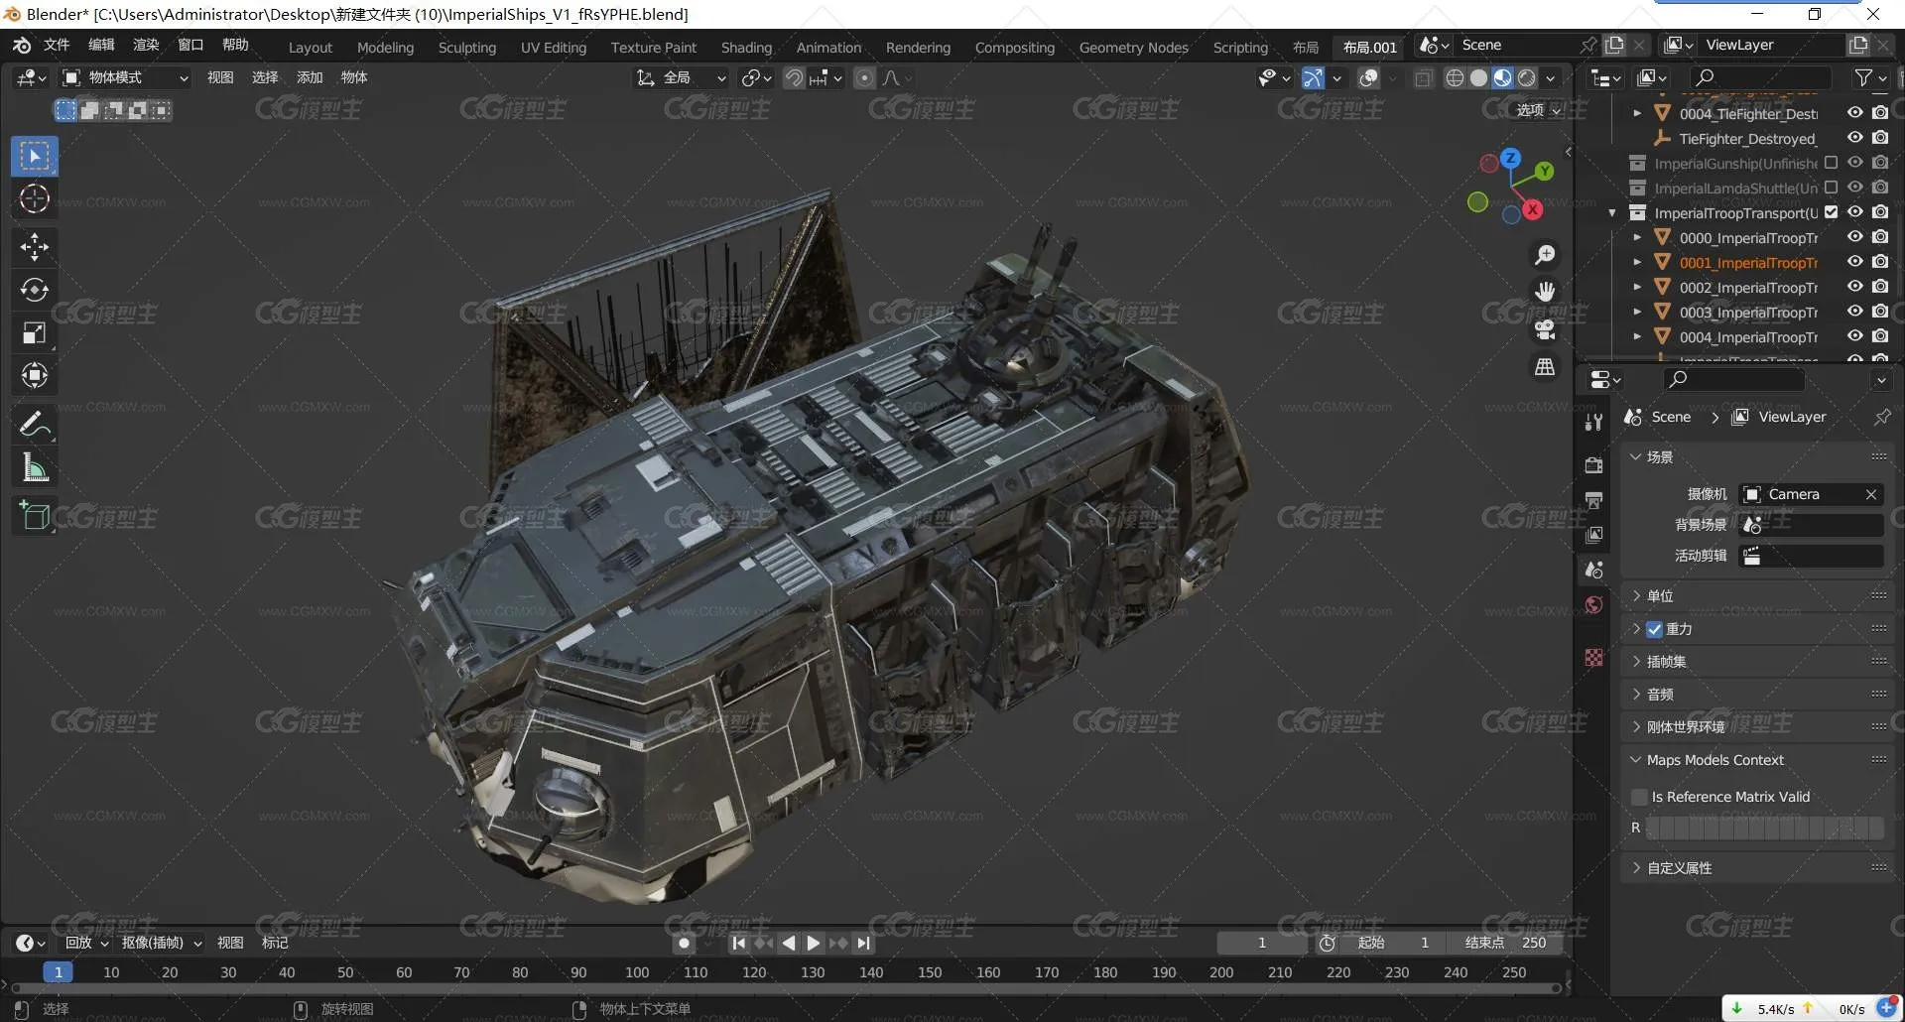Expand the 自定义属性 panel

point(1759,868)
